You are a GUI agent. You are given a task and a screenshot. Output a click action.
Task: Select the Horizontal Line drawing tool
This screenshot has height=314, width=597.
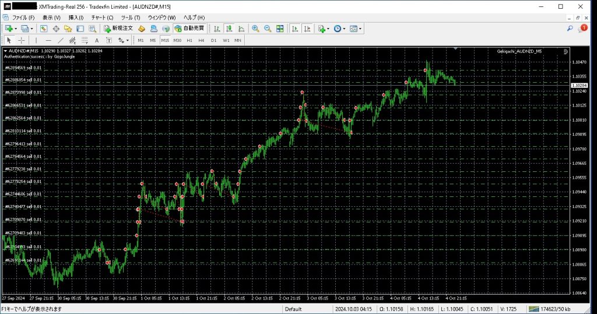click(48, 40)
